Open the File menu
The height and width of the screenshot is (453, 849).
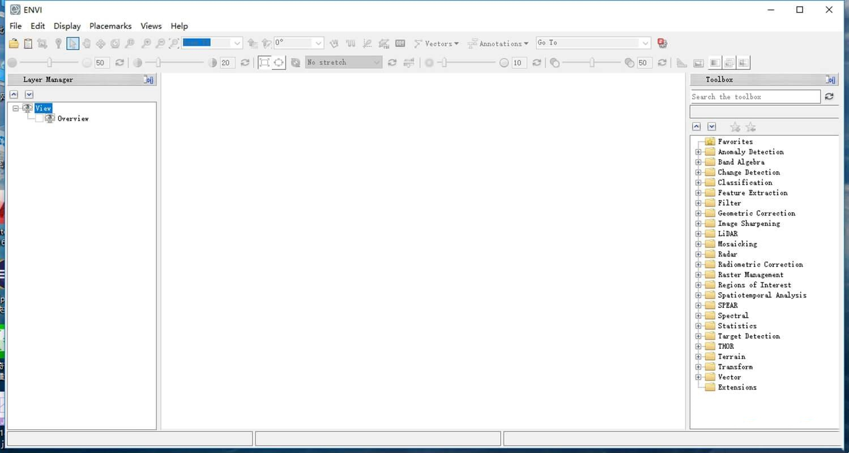16,26
